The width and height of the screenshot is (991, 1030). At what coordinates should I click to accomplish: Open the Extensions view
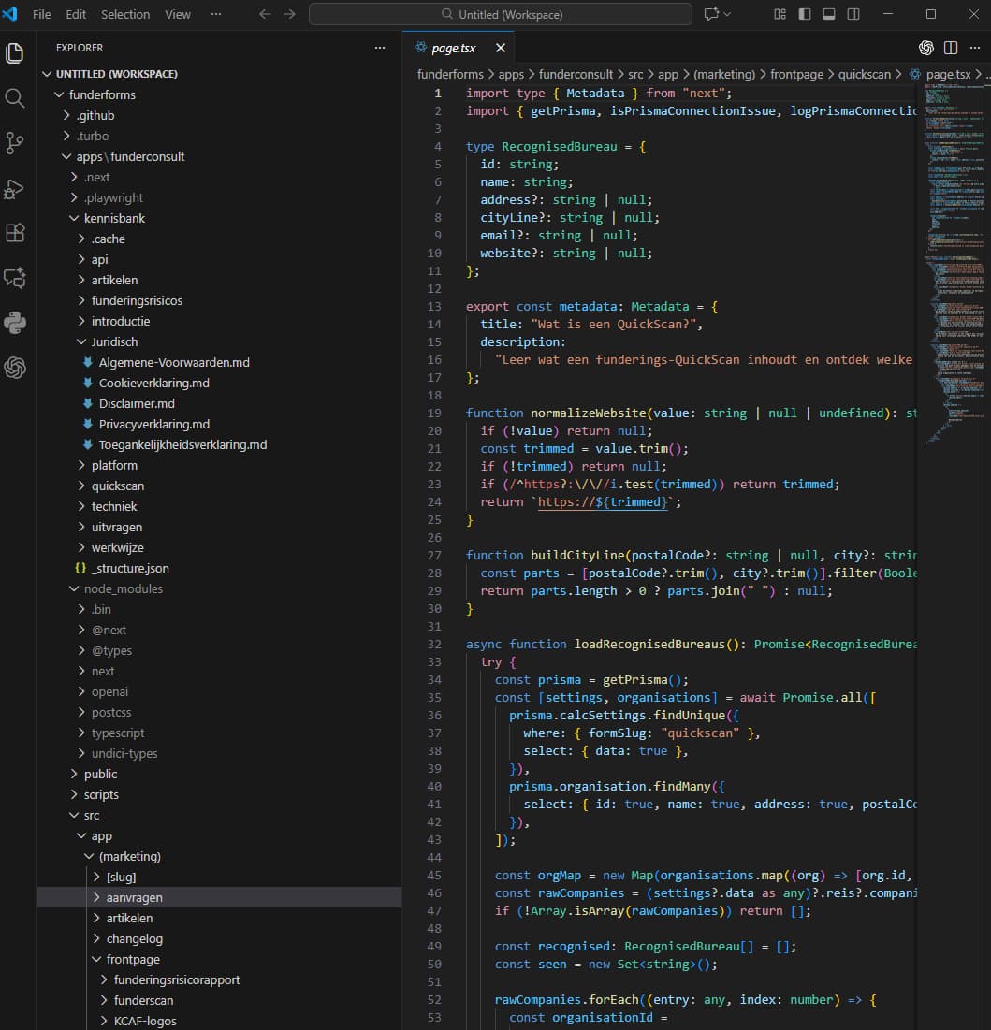[x=15, y=233]
